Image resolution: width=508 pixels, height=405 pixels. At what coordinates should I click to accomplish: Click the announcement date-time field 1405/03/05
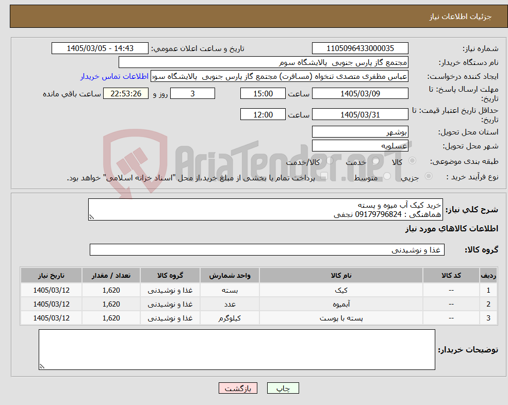click(100, 48)
